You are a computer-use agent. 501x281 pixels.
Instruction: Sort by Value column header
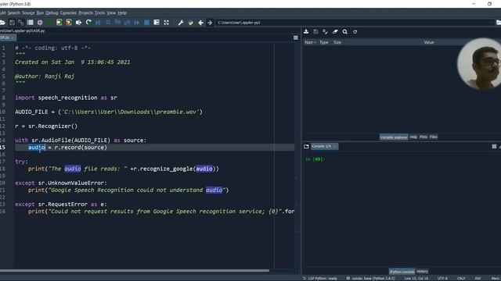pyautogui.click(x=429, y=42)
